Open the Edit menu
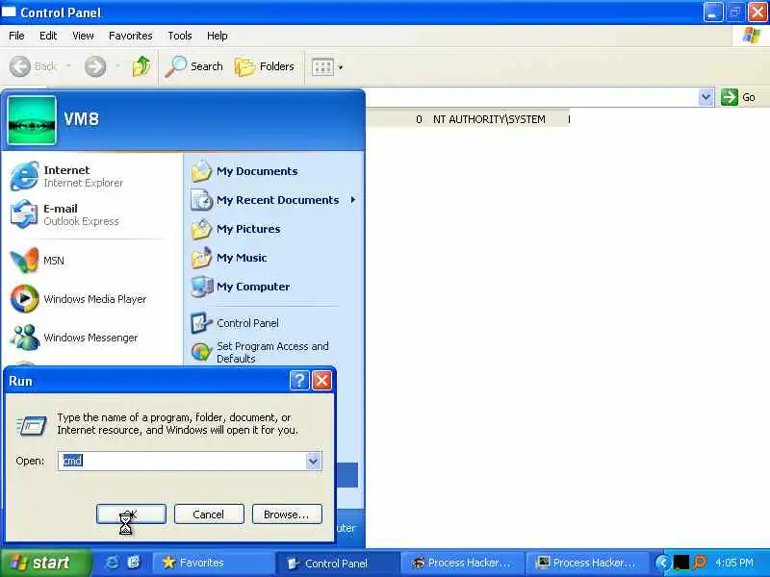 pos(48,36)
